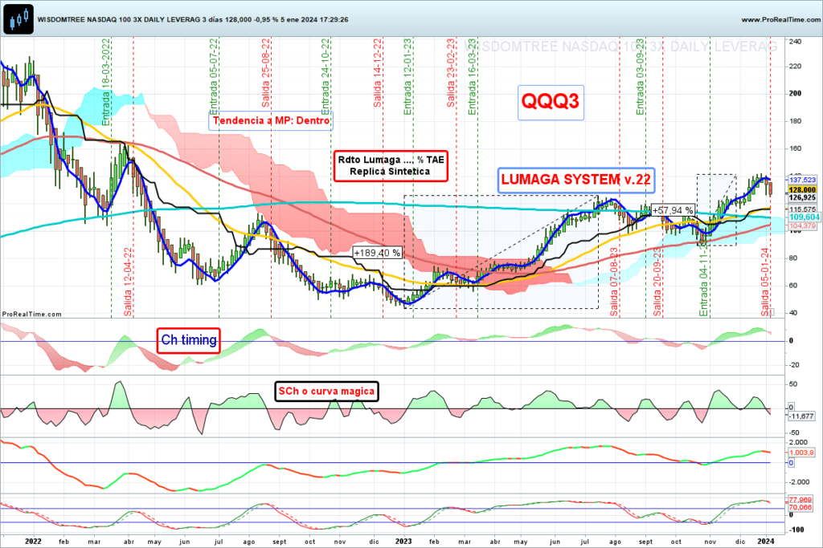Click the 'Salida 14-12-22' marker label
This screenshot has width=823, height=548.
pyautogui.click(x=378, y=73)
